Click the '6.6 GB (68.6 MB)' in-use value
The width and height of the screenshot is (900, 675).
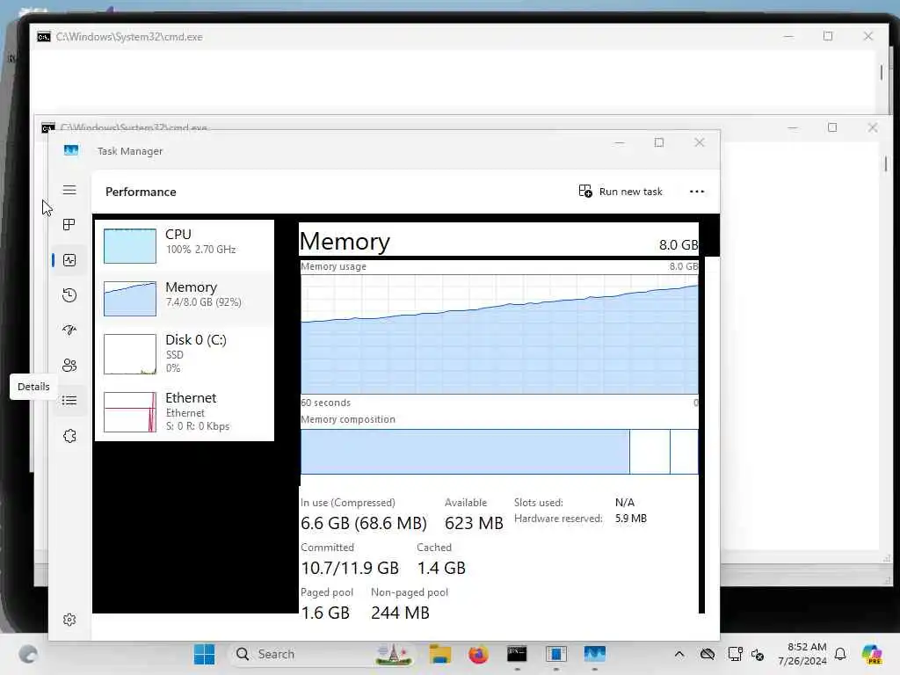tap(364, 523)
